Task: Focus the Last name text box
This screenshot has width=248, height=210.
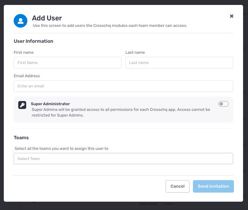Action: (x=179, y=63)
